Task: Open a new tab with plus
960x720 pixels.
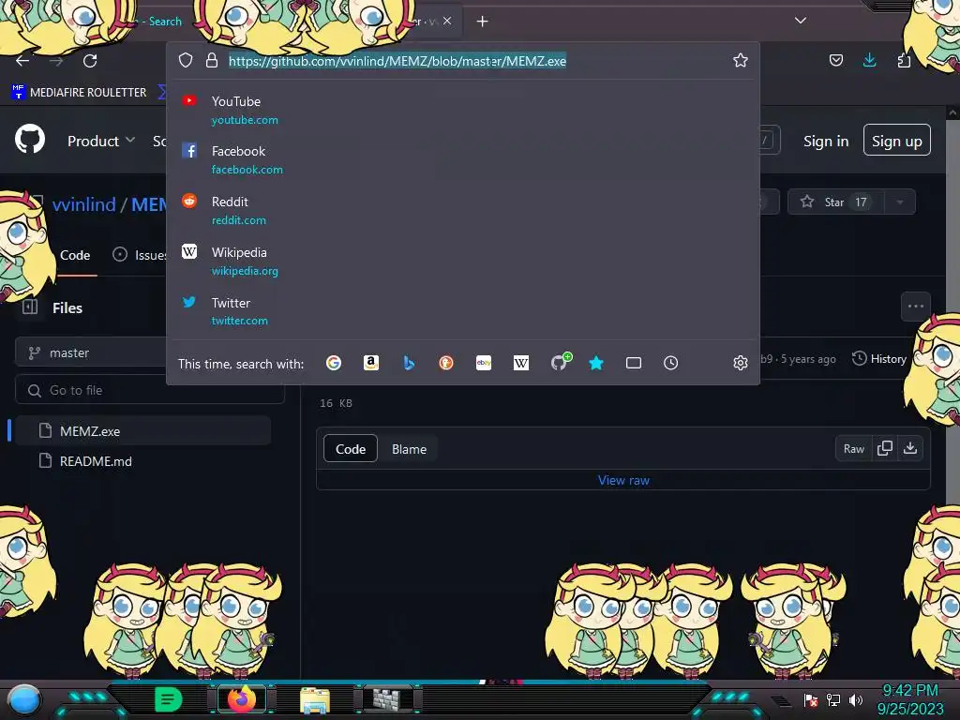Action: 483,22
